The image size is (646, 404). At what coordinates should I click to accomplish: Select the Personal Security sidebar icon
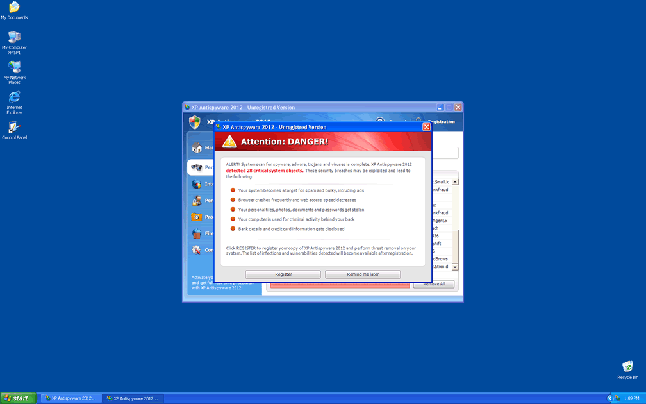click(x=195, y=201)
